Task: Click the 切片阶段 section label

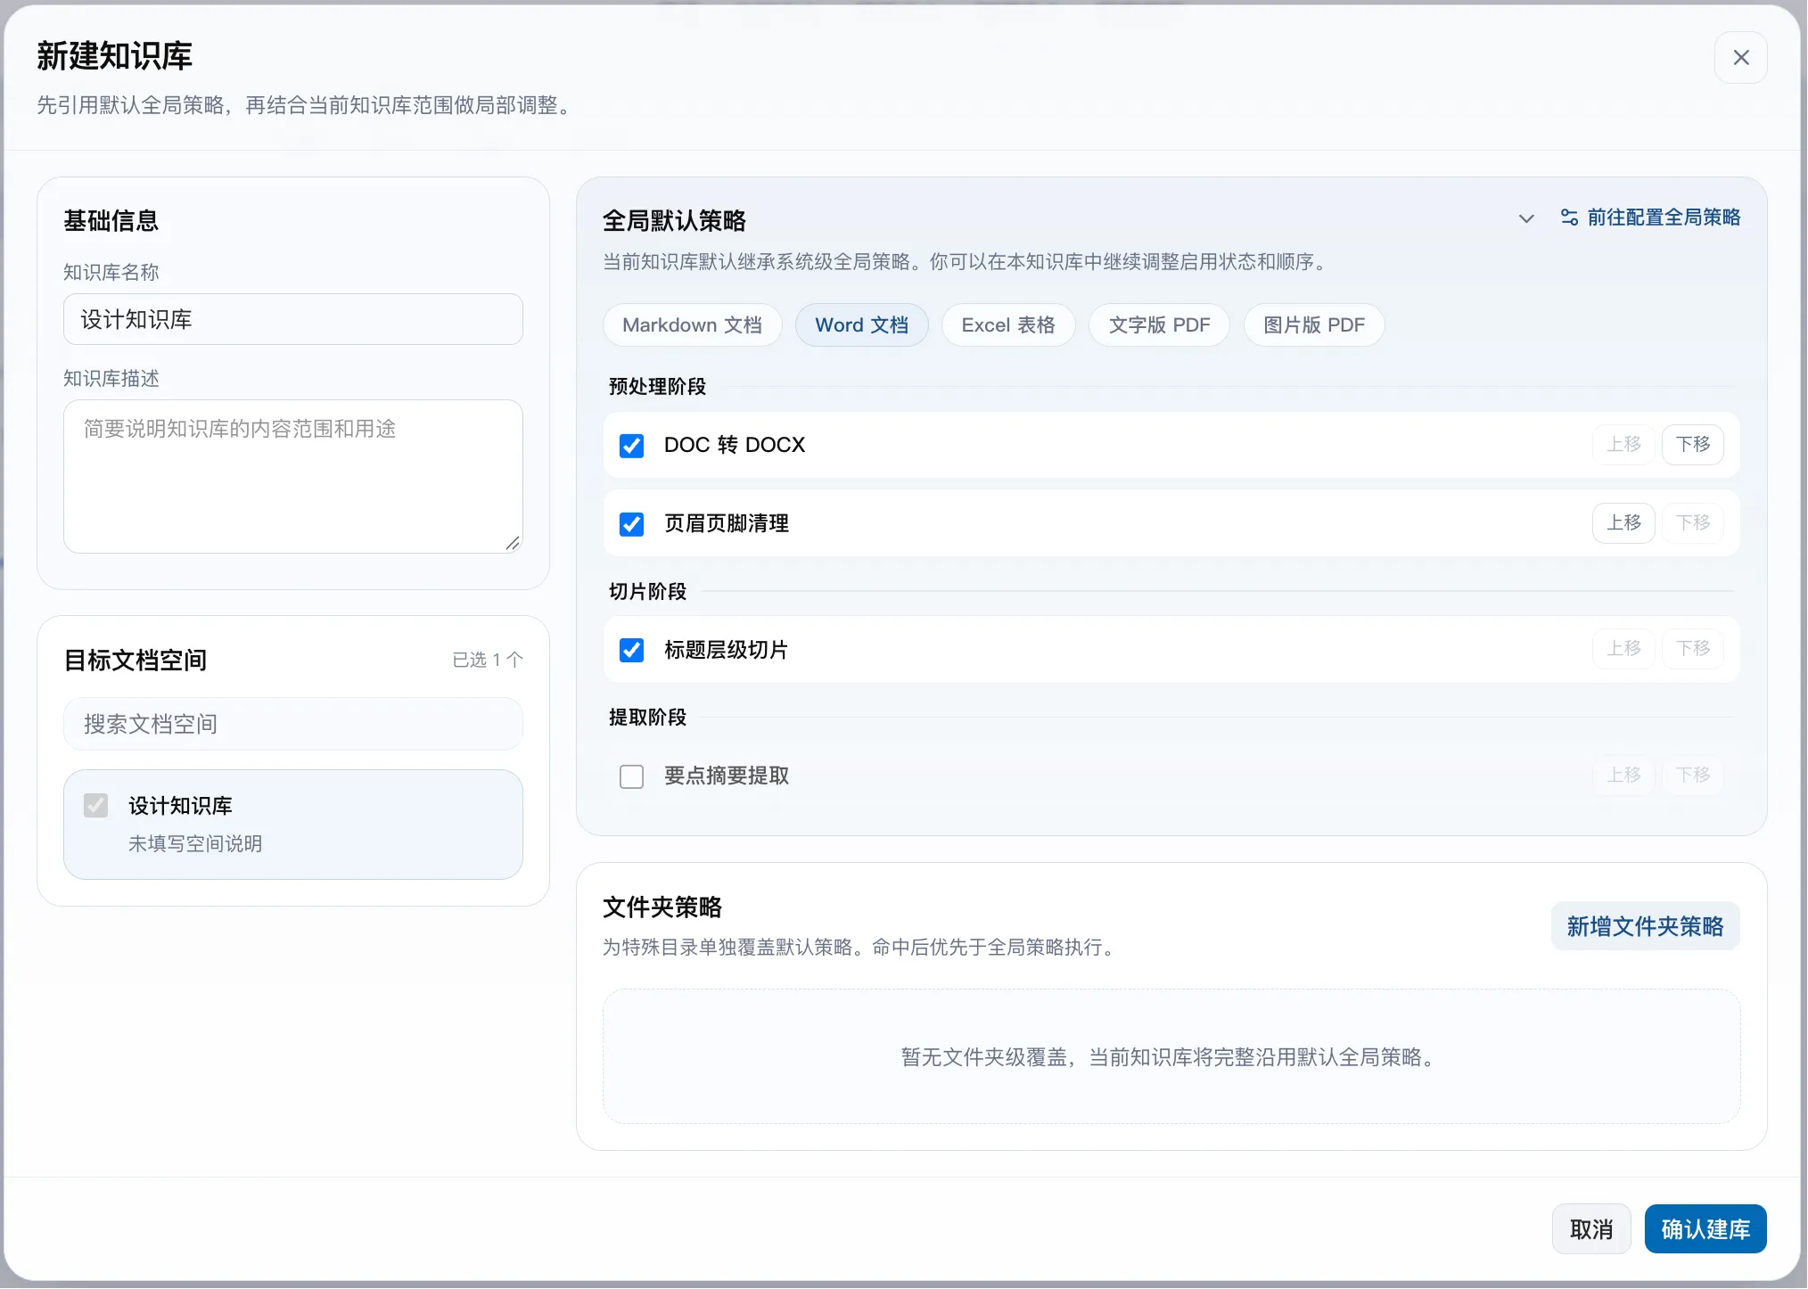Action: pyautogui.click(x=647, y=592)
